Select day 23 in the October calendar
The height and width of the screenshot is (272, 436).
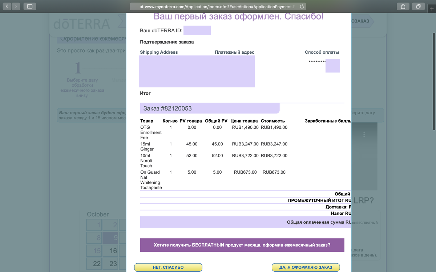click(113, 264)
